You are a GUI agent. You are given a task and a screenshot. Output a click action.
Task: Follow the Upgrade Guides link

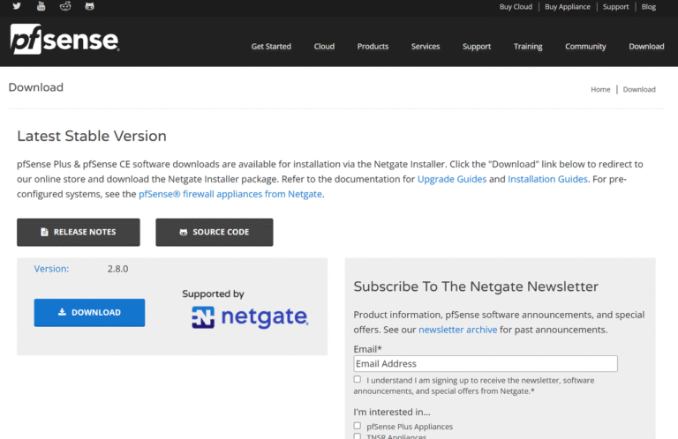pyautogui.click(x=451, y=179)
